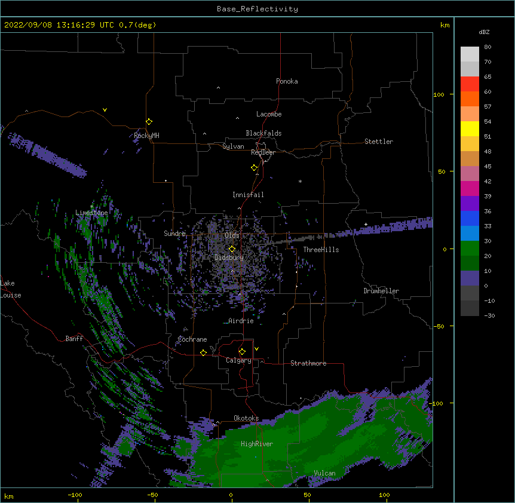Click the RockyMH town label
Image resolution: width=515 pixels, height=503 pixels.
[x=146, y=136]
